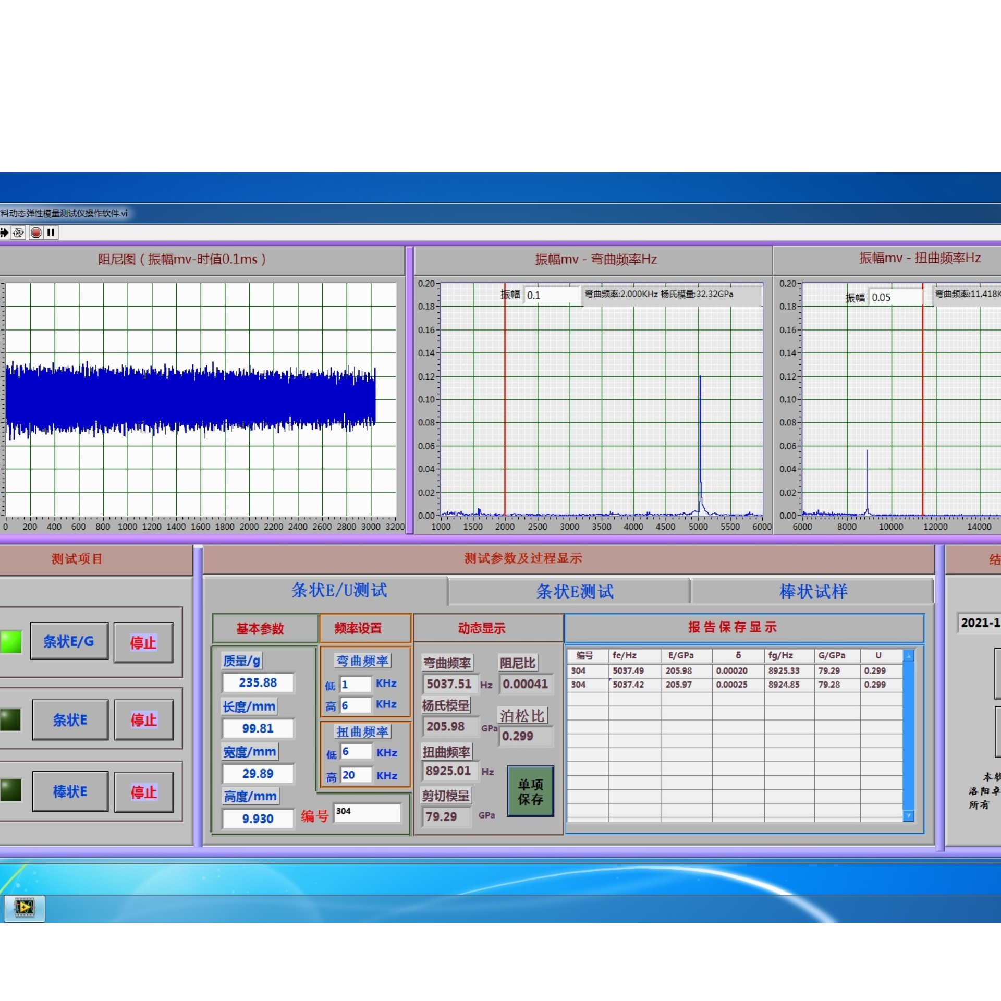The height and width of the screenshot is (1001, 1001).
Task: Select table cell 205.97
Action: coord(687,684)
